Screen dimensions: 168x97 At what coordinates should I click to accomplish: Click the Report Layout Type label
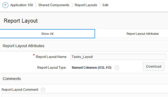point(52,68)
